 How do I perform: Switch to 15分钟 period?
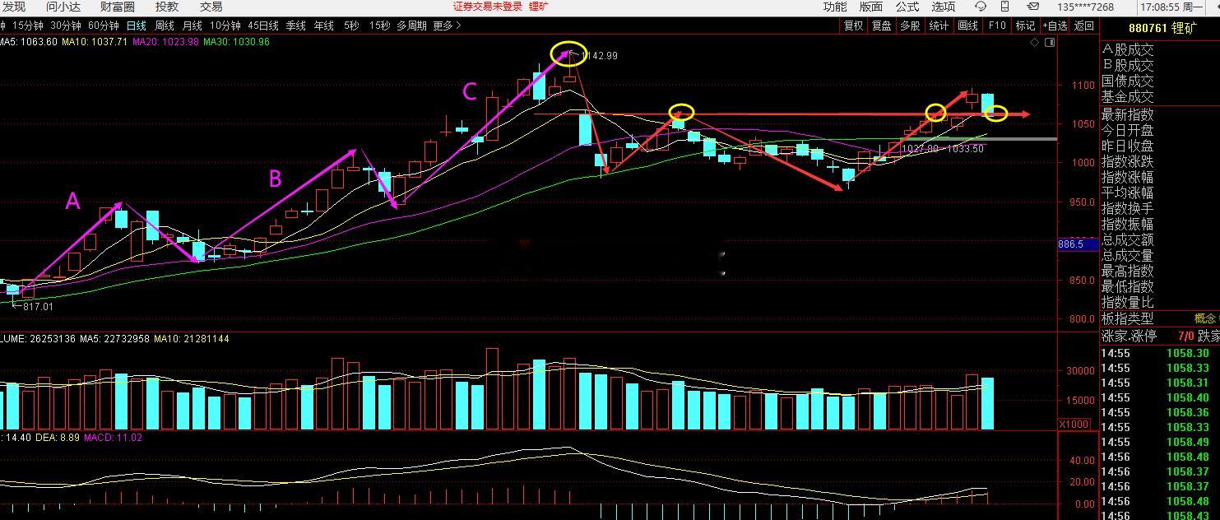29,26
